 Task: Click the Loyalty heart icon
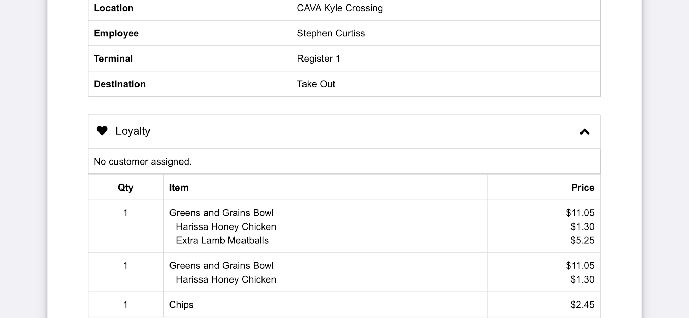point(102,131)
